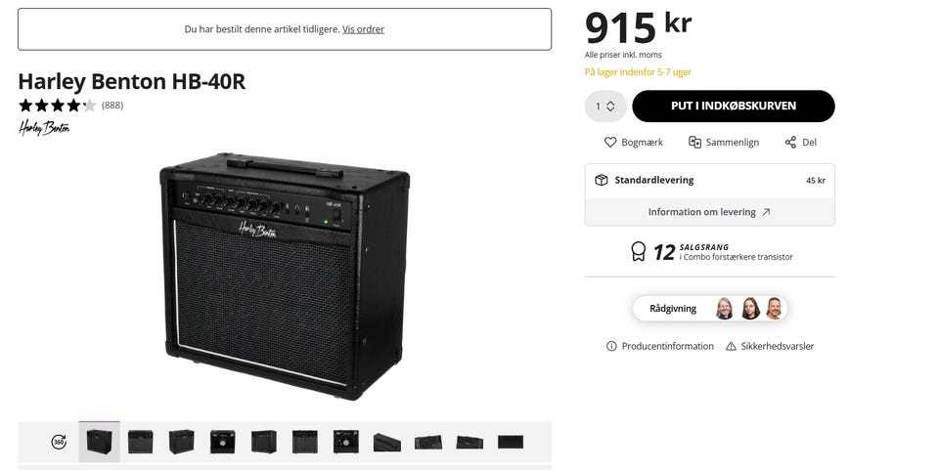The width and height of the screenshot is (939, 470).
Task: Click the Sammenlign compare icon
Action: click(x=695, y=142)
